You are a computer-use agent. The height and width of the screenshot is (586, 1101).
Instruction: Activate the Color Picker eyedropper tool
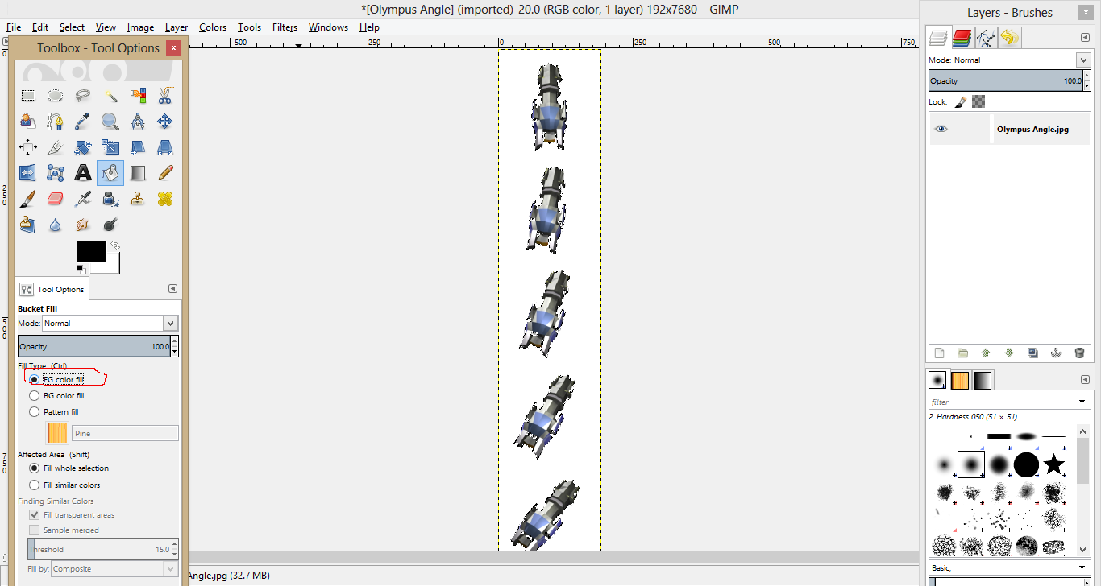[x=83, y=122]
